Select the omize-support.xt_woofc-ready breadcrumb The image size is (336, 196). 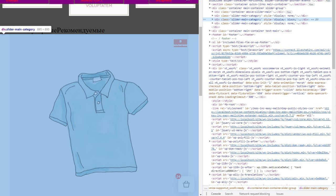[x=227, y=188]
